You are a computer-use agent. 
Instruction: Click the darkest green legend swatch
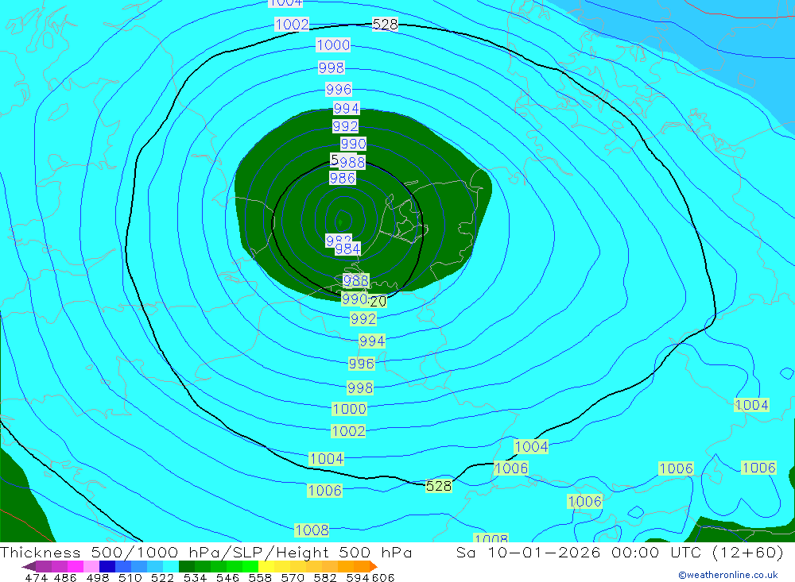point(187,566)
